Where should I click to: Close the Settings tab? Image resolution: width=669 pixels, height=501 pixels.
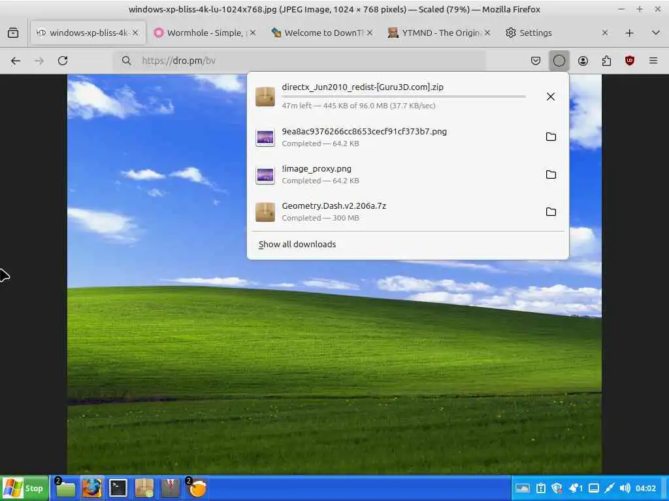604,33
